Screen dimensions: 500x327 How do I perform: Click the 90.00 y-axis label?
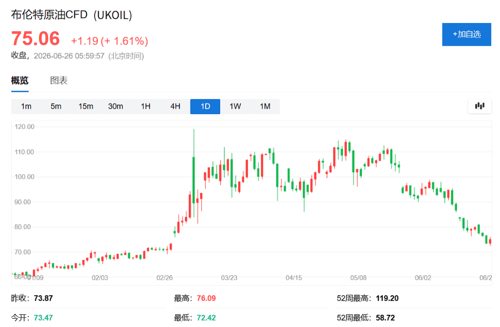22,202
